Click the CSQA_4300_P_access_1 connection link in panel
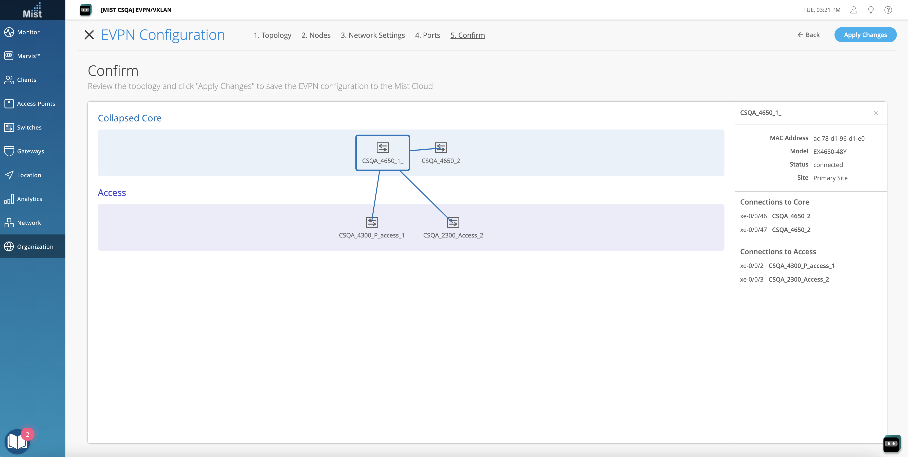Screen dimensions: 908x457 [x=801, y=266]
